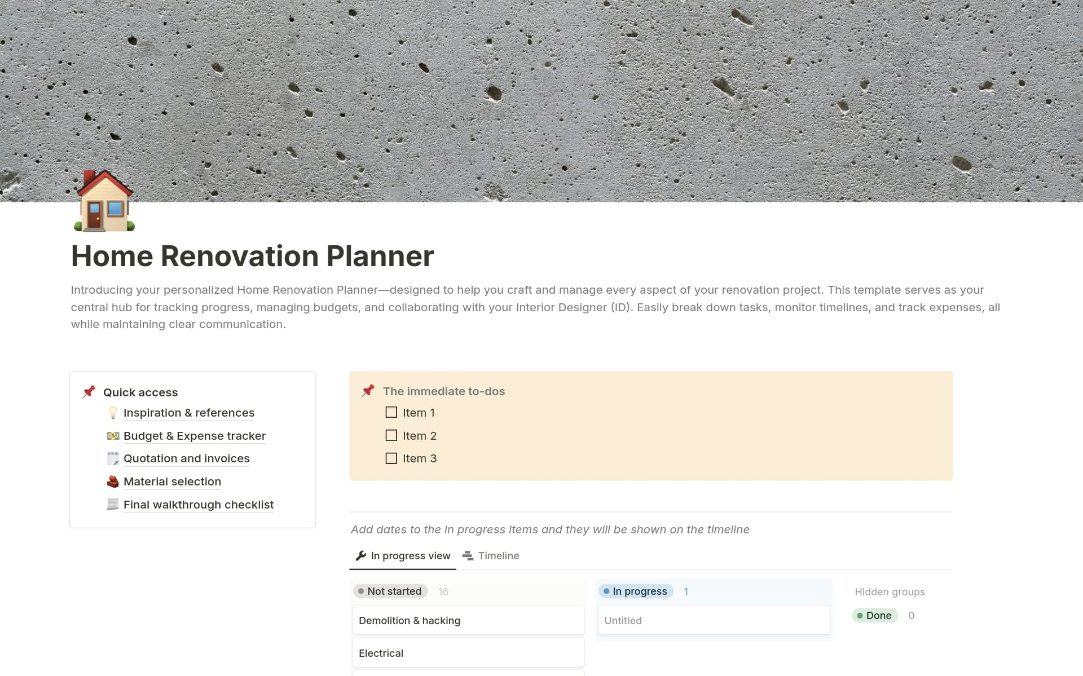Click the paper icon beside Final walkthrough checklist

click(113, 504)
